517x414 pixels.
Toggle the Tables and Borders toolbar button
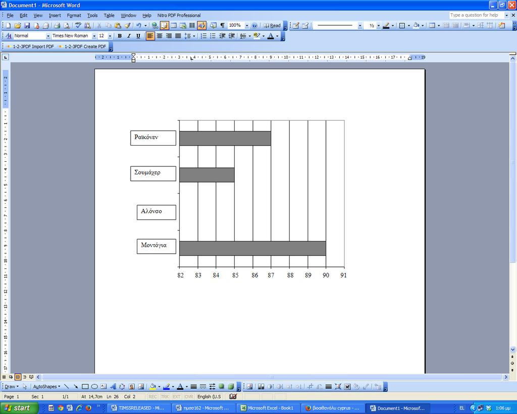point(164,25)
